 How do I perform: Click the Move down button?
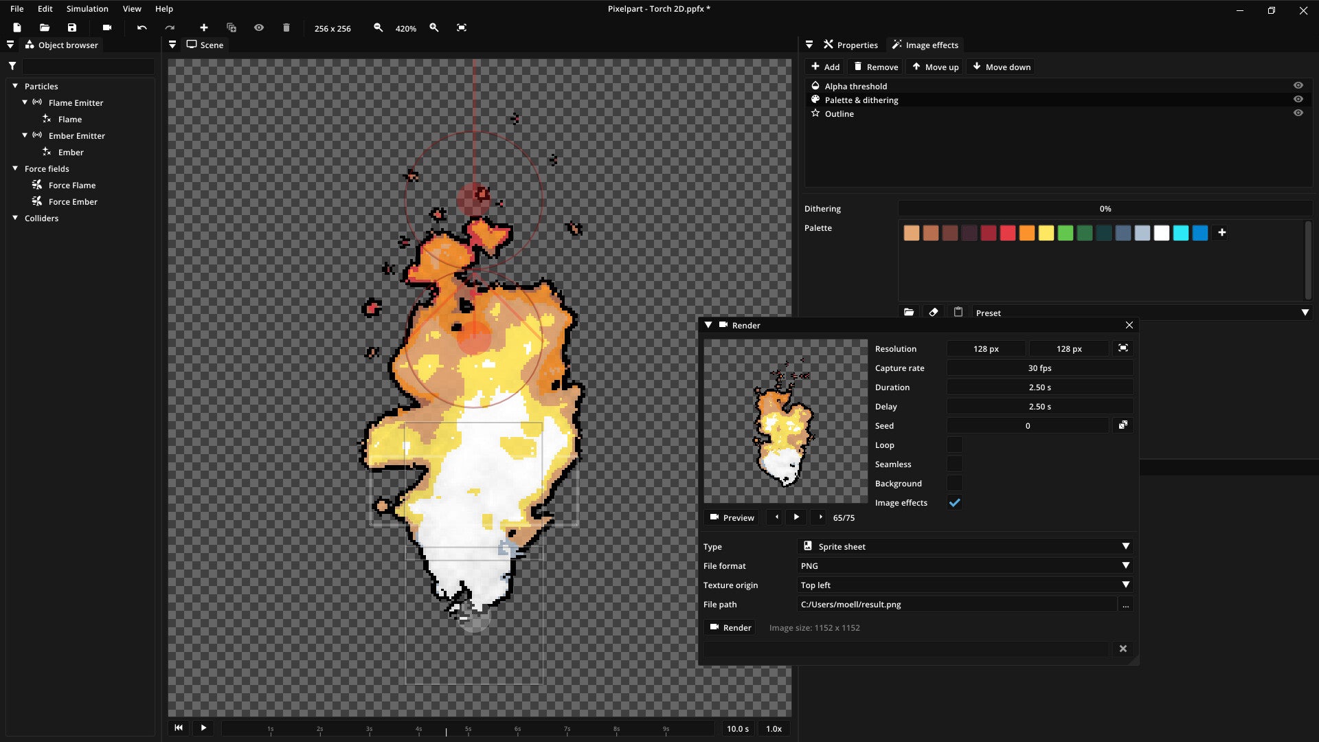1001,67
